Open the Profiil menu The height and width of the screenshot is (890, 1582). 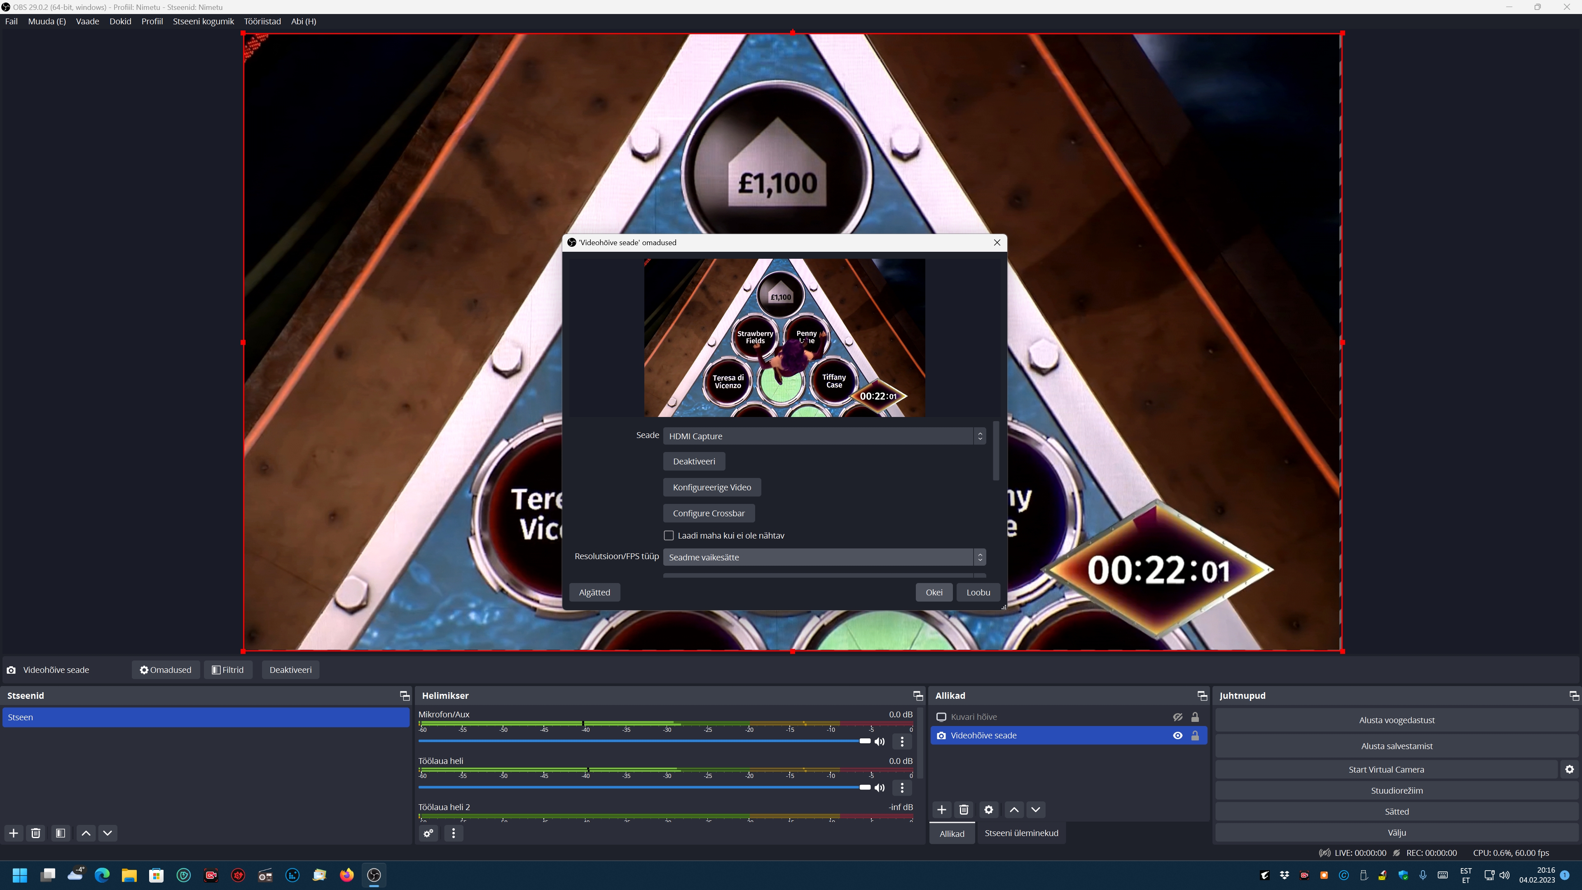(x=152, y=21)
